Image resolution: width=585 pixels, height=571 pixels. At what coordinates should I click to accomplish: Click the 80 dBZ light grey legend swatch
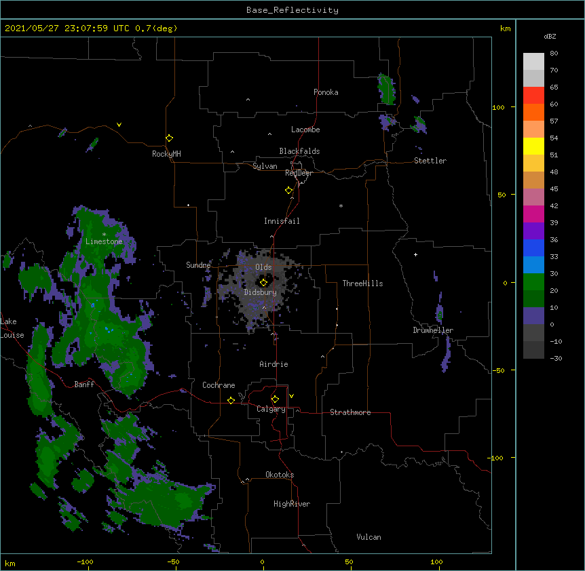[533, 62]
